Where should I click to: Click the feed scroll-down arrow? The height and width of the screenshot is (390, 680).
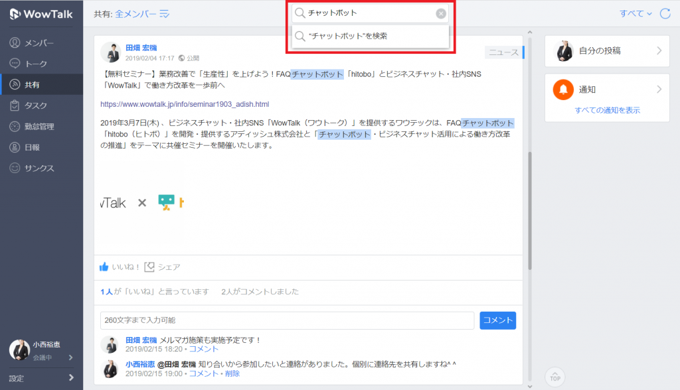(x=529, y=387)
